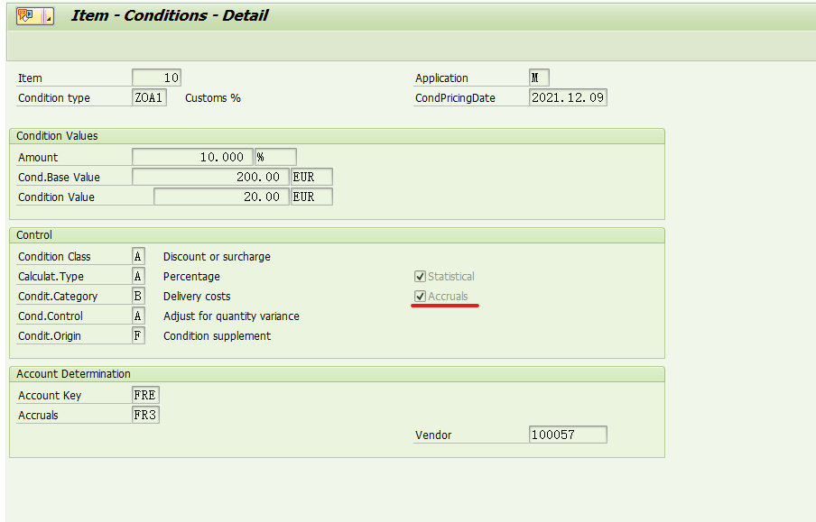Select the Accruals account key field FR3
This screenshot has height=522, width=816.
point(145,415)
